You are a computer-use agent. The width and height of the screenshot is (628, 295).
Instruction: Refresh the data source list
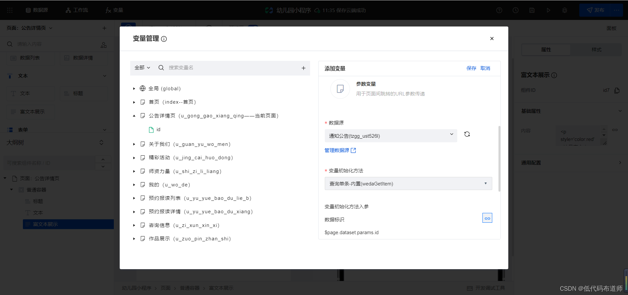point(467,134)
